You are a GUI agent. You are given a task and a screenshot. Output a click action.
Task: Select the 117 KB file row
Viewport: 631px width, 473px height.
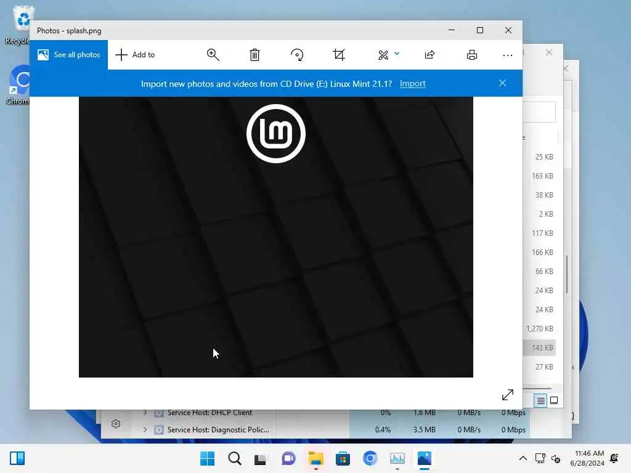coord(540,233)
